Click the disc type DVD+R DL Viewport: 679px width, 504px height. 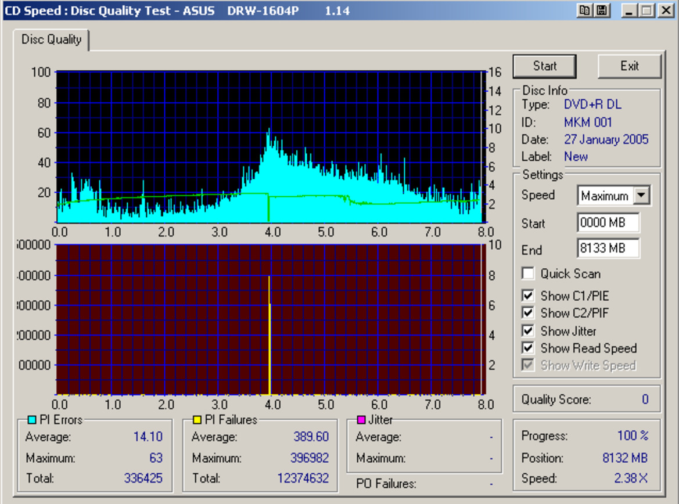pos(592,105)
